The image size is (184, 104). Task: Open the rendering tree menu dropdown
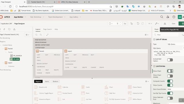coord(28,35)
